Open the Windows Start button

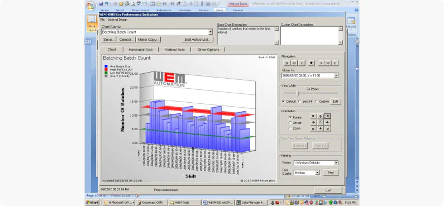tap(92, 203)
